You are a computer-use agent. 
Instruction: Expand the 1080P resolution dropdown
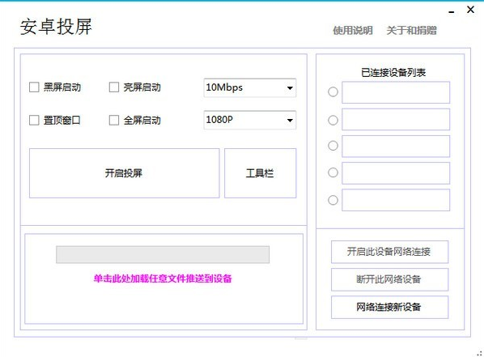click(250, 120)
